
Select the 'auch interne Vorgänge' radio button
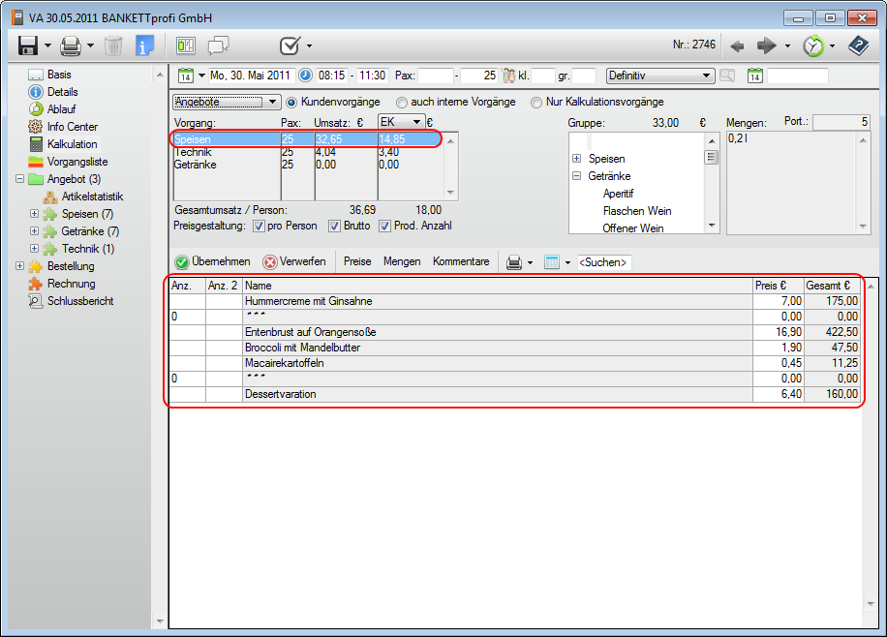click(401, 103)
